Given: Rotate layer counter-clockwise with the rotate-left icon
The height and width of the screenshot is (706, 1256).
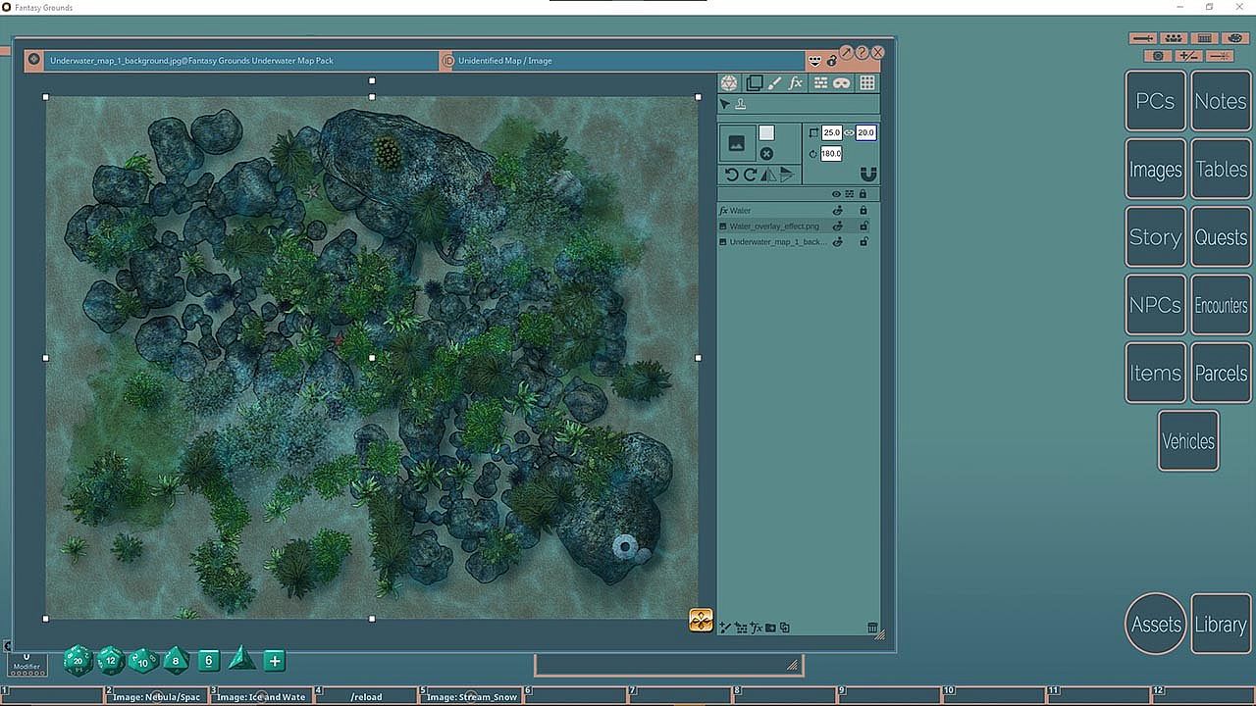Looking at the screenshot, I should (731, 175).
